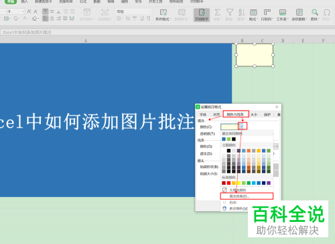335x244 pixels.
Task: Click the Document Assistant button
Action: tap(202, 15)
